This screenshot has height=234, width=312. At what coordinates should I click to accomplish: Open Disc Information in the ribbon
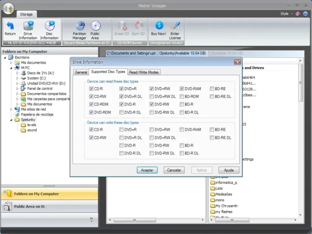[x=50, y=30]
